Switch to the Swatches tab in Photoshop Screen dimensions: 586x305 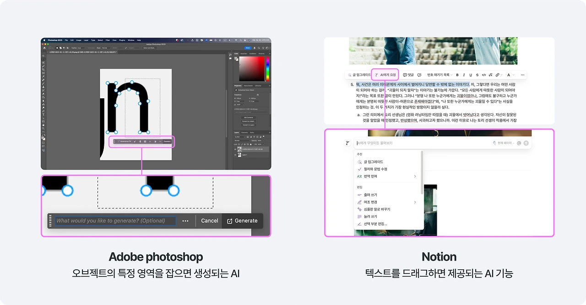244,54
